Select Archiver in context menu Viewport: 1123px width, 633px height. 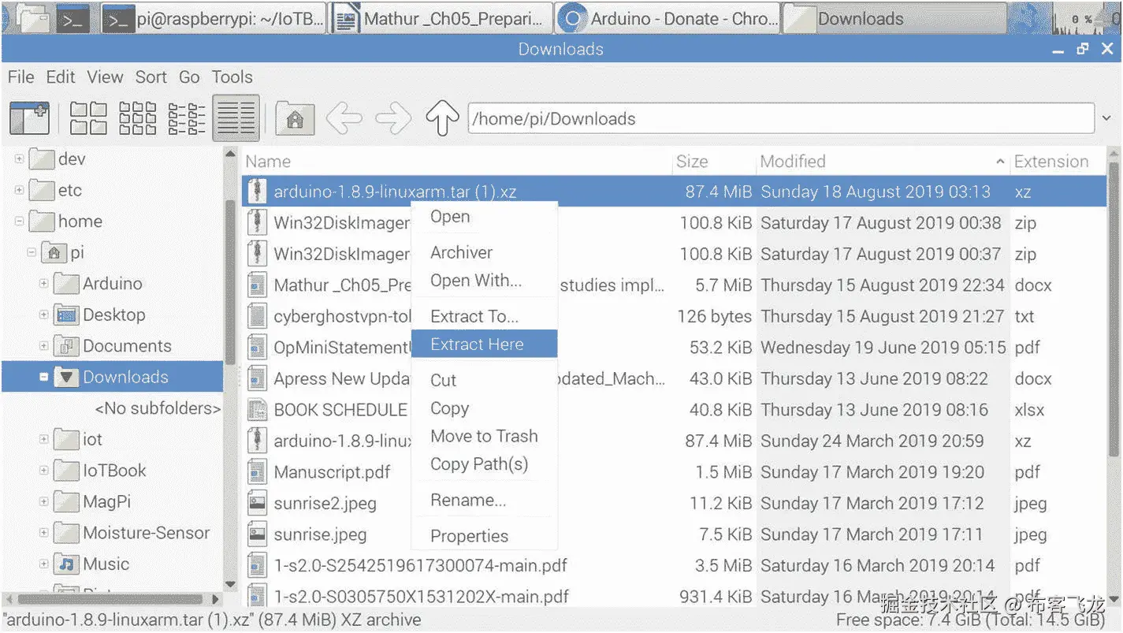[x=485, y=252]
